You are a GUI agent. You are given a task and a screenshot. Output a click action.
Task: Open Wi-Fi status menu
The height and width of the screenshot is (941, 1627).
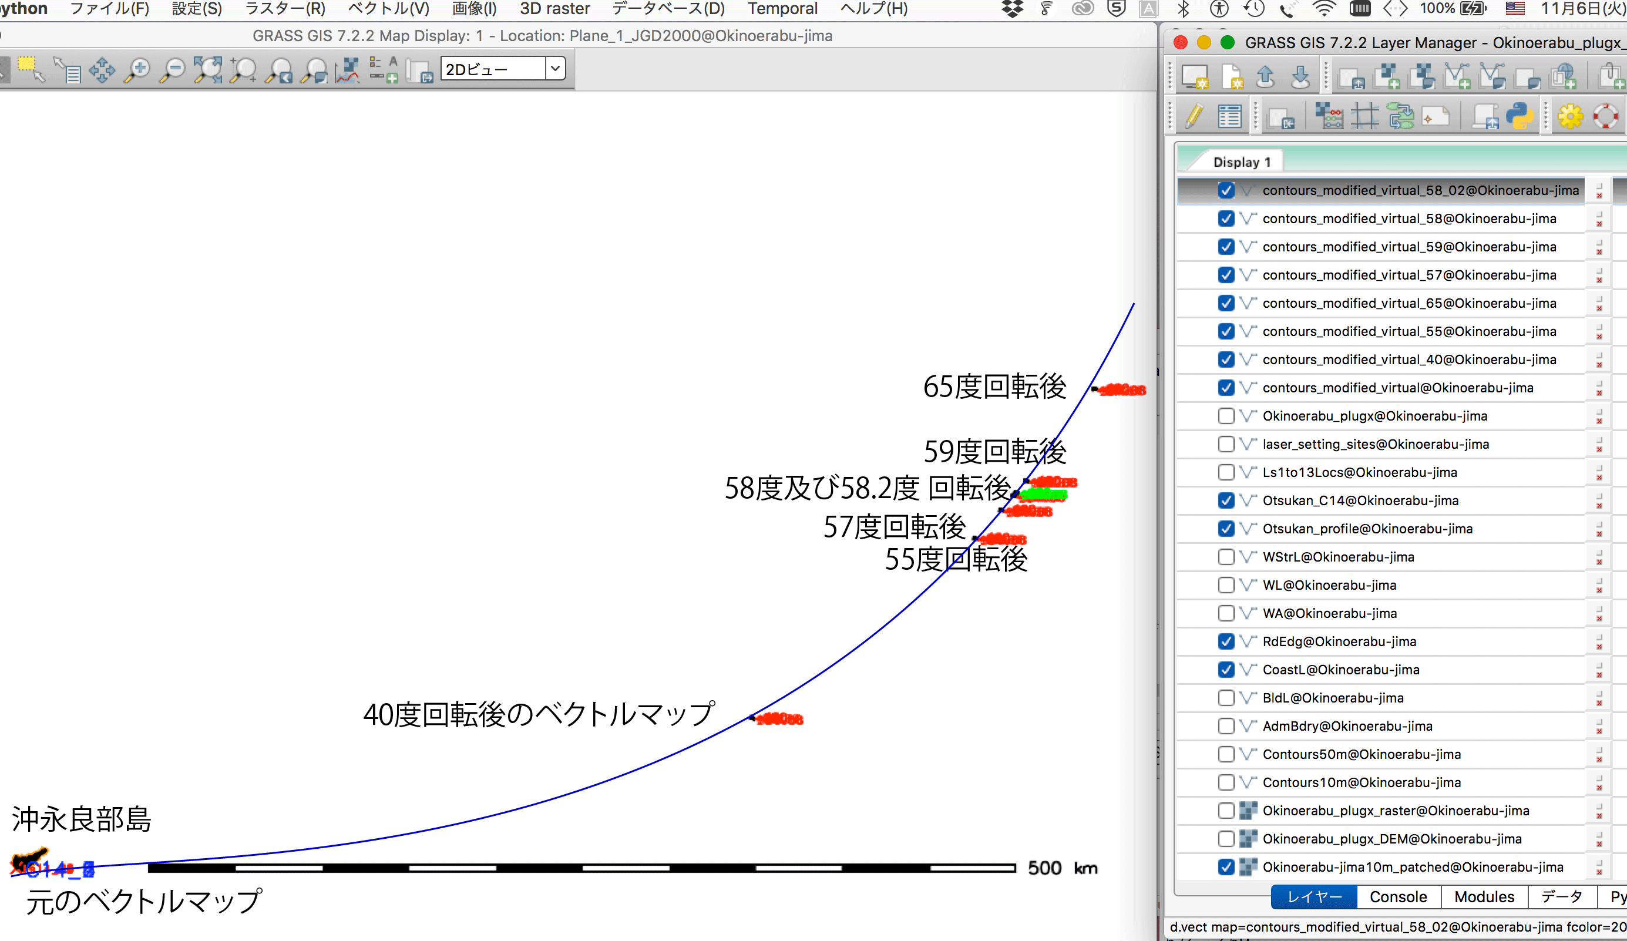1323,9
